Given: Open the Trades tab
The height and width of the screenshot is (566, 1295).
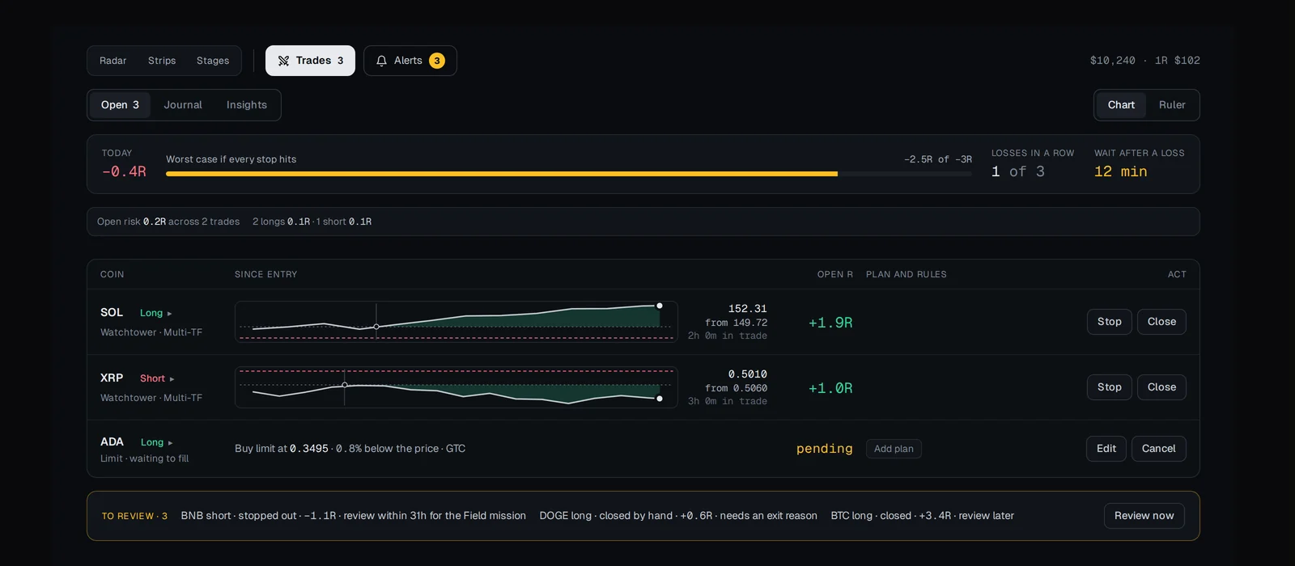Looking at the screenshot, I should coord(310,61).
